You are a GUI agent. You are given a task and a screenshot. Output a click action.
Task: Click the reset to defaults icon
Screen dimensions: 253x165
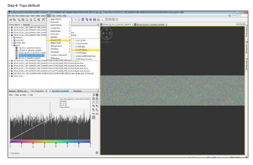pos(94,95)
